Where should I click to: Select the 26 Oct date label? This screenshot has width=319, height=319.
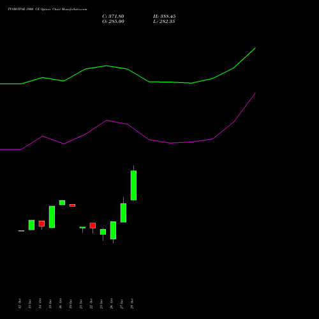[112, 304]
